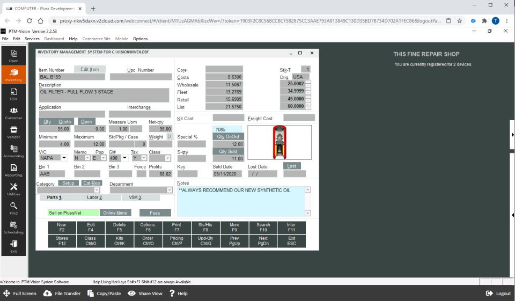Open the Services menu
The image size is (515, 301).
(x=32, y=39)
